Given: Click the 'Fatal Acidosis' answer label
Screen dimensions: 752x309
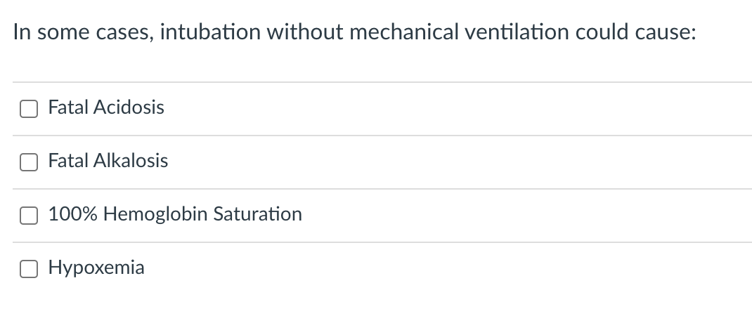Looking at the screenshot, I should (x=106, y=107).
